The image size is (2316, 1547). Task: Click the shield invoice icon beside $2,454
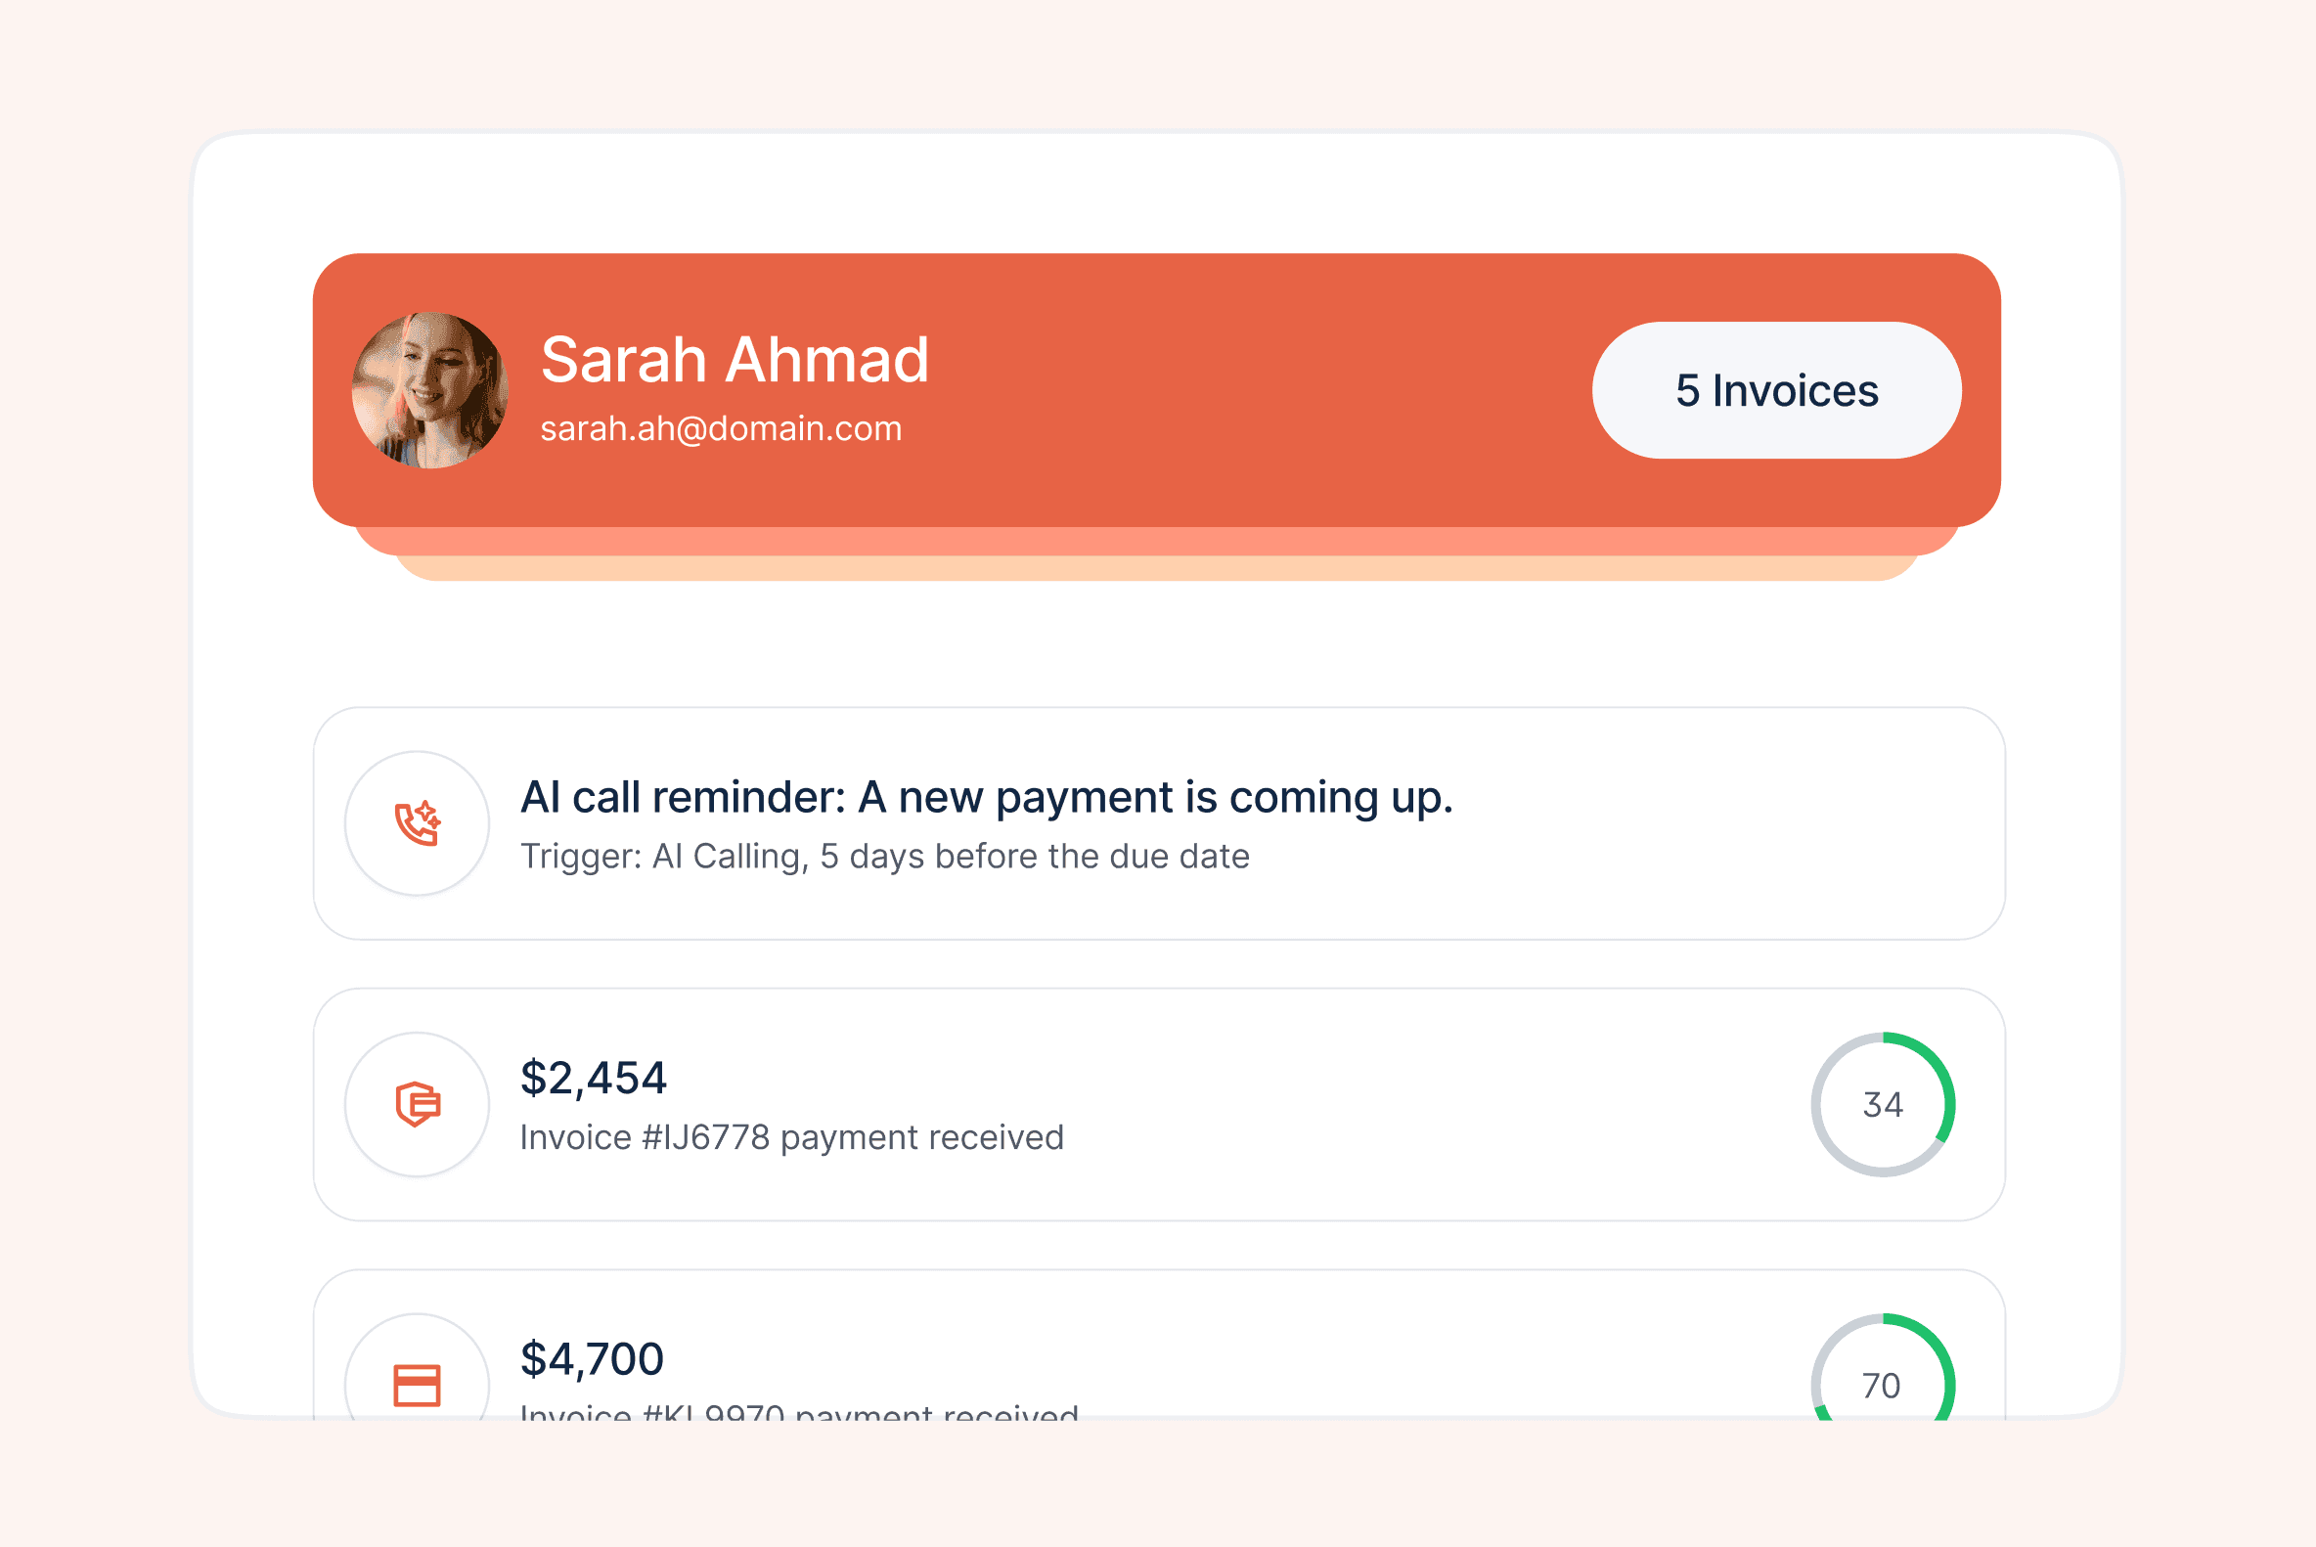[418, 1104]
